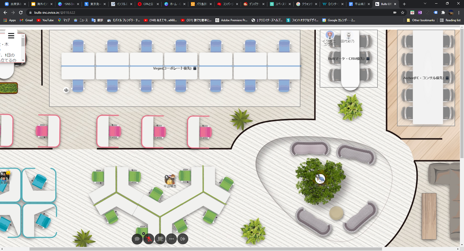Open the Chrome profile avatar
The width and height of the screenshot is (464, 251).
click(451, 12)
